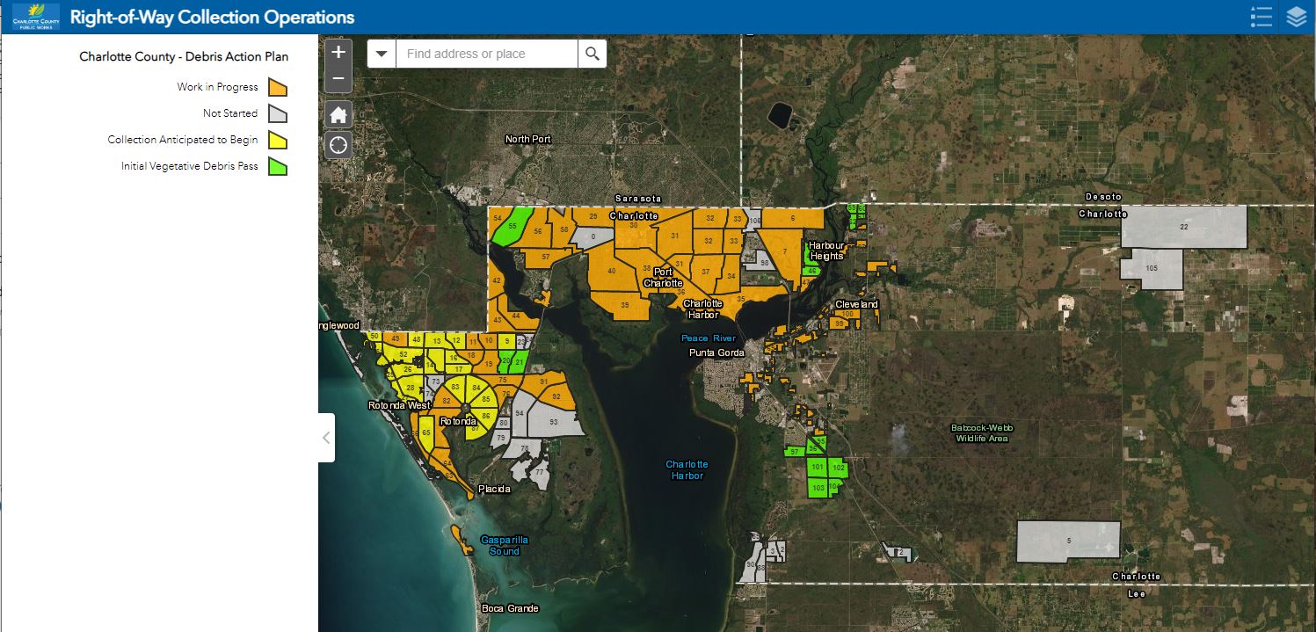
Task: Select green zone 101 on the map
Action: pos(818,467)
